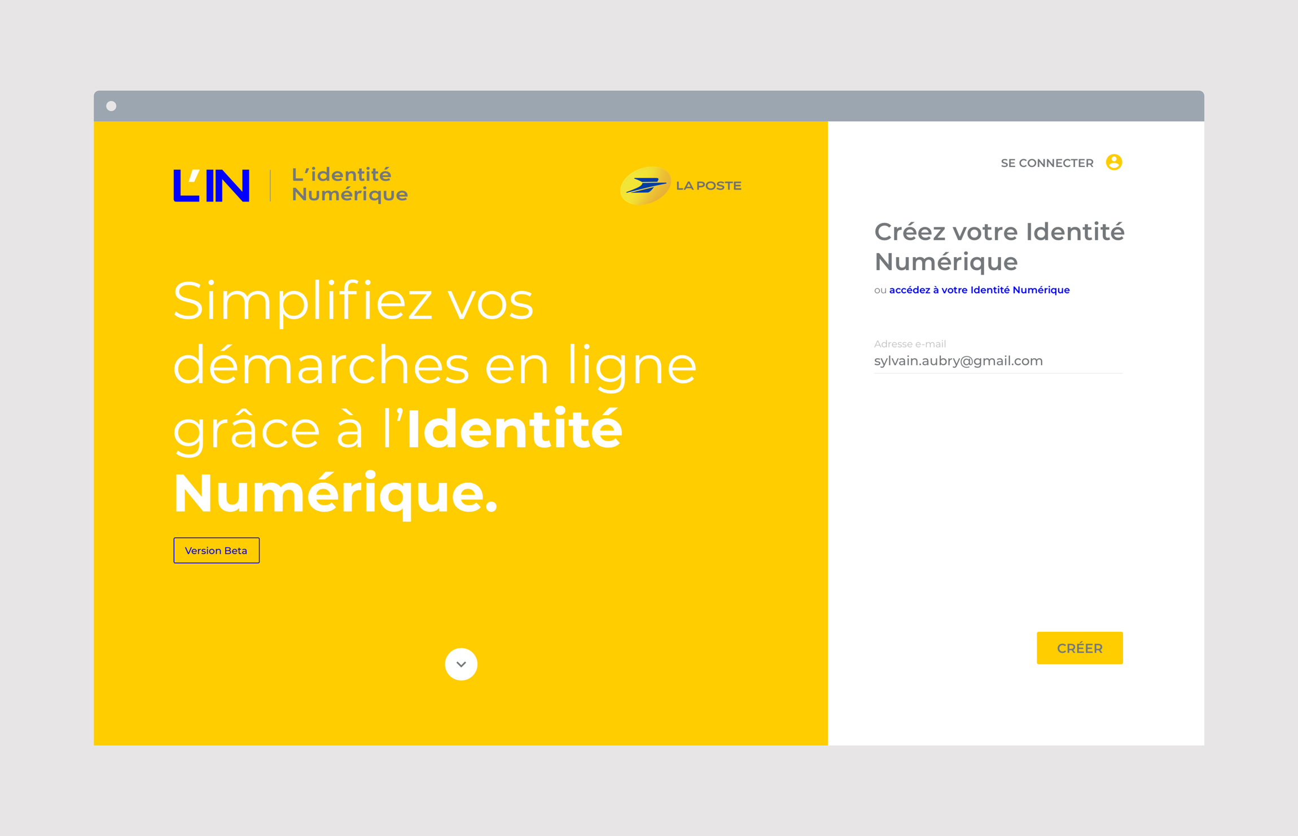Viewport: 1298px width, 836px height.
Task: Click the gray browser title bar
Action: click(648, 106)
